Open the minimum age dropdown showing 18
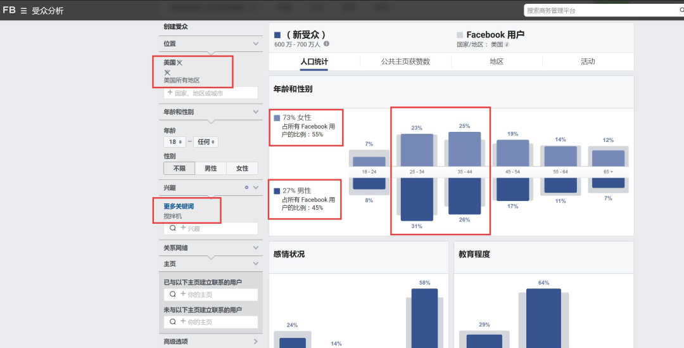The width and height of the screenshot is (684, 348). (x=175, y=142)
